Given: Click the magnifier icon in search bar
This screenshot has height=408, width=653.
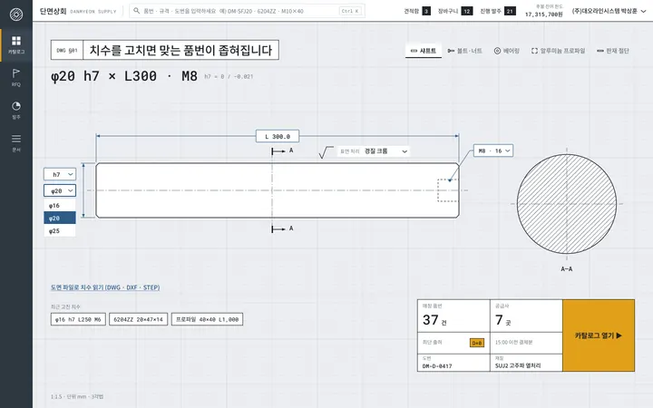Looking at the screenshot, I should click(x=136, y=11).
